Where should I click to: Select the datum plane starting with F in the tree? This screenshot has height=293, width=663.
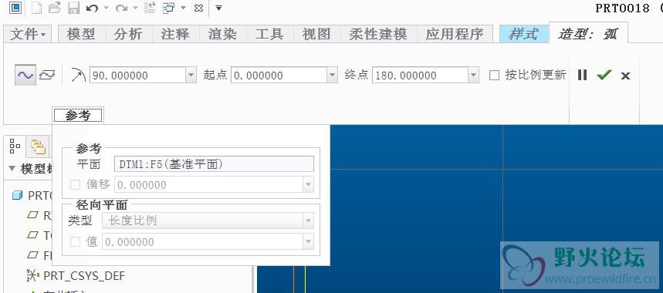pyautogui.click(x=39, y=255)
